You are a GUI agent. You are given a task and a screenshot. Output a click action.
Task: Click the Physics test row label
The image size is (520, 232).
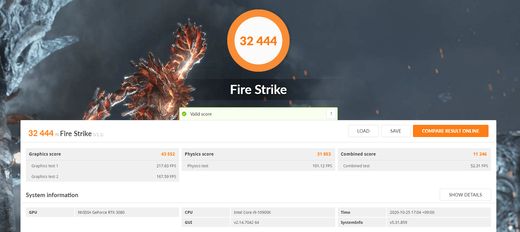(198, 166)
